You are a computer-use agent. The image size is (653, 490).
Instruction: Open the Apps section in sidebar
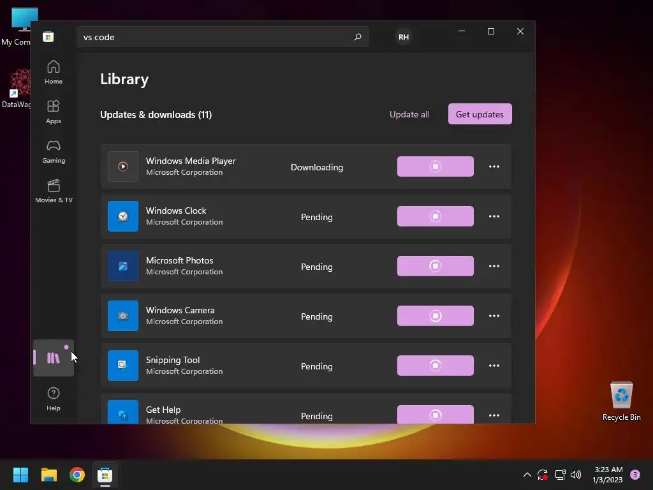pyautogui.click(x=54, y=112)
